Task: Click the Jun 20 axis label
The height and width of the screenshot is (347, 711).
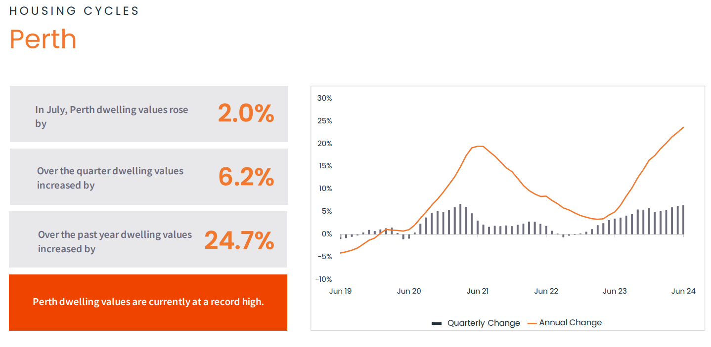Action: click(x=409, y=291)
